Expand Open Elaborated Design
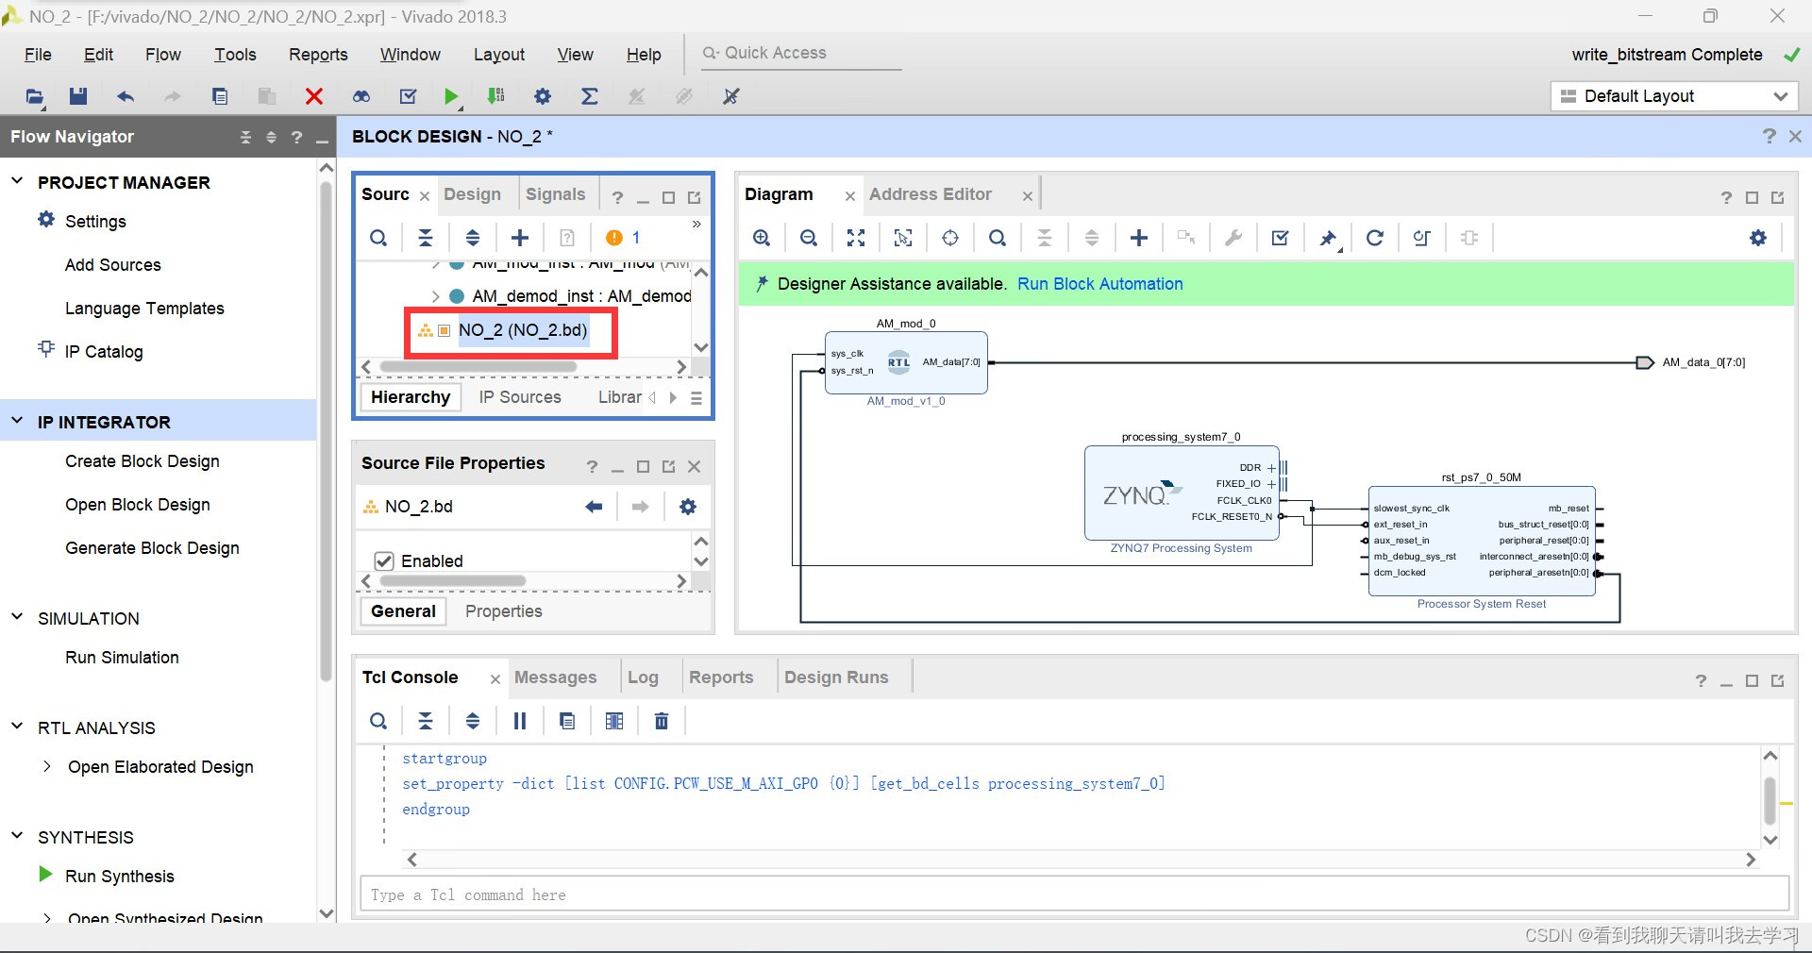 pyautogui.click(x=47, y=766)
